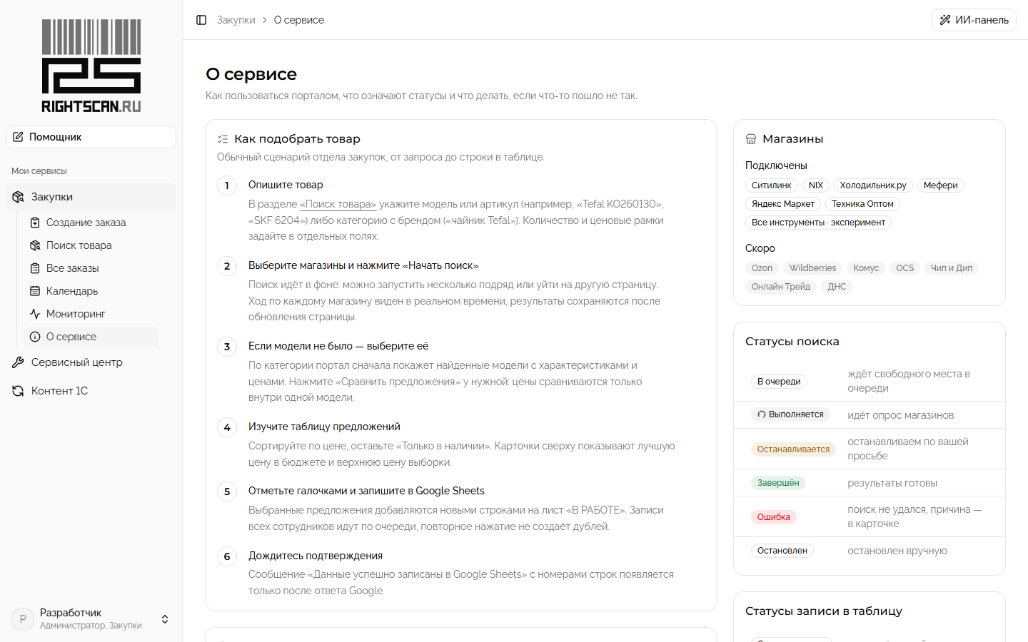Click the Завершён status badge
This screenshot has width=1028, height=642.
pos(778,483)
